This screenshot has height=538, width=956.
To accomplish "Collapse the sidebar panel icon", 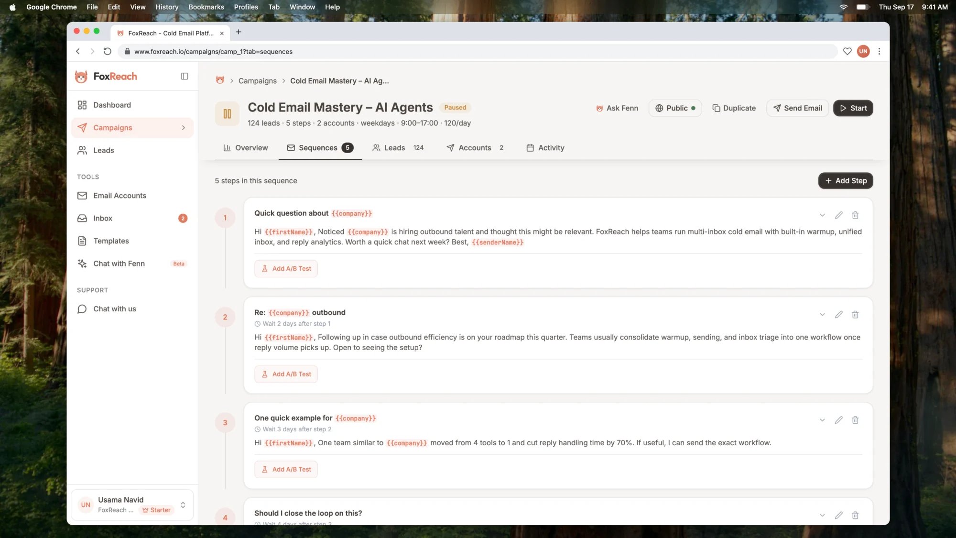I will 185,77.
